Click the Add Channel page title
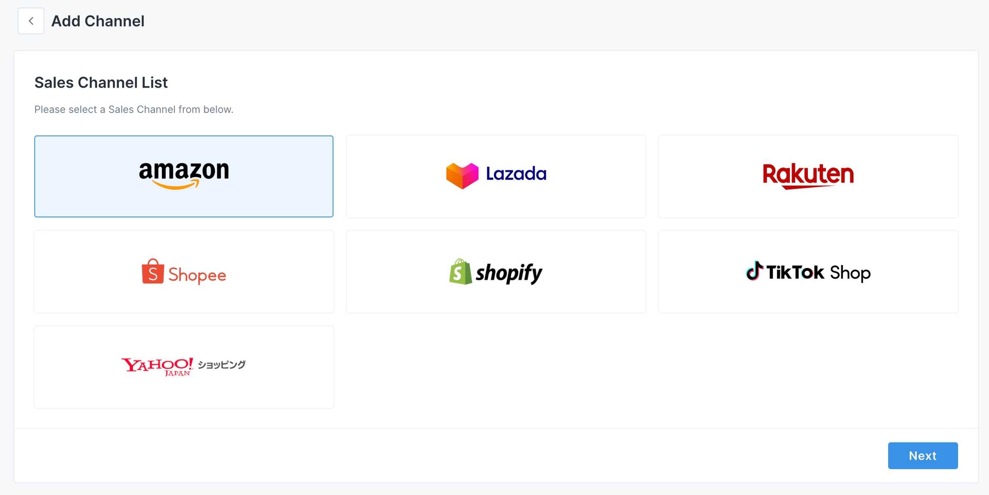This screenshot has width=989, height=495. click(x=98, y=21)
